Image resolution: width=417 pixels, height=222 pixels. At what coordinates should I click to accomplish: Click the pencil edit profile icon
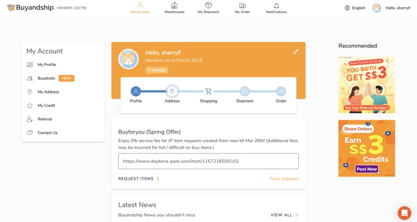click(x=296, y=52)
